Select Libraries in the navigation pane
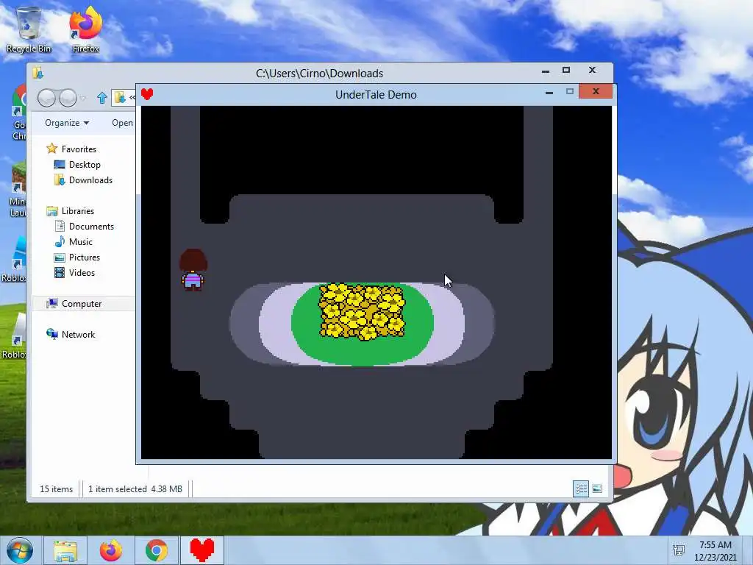The width and height of the screenshot is (753, 565). tap(77, 211)
